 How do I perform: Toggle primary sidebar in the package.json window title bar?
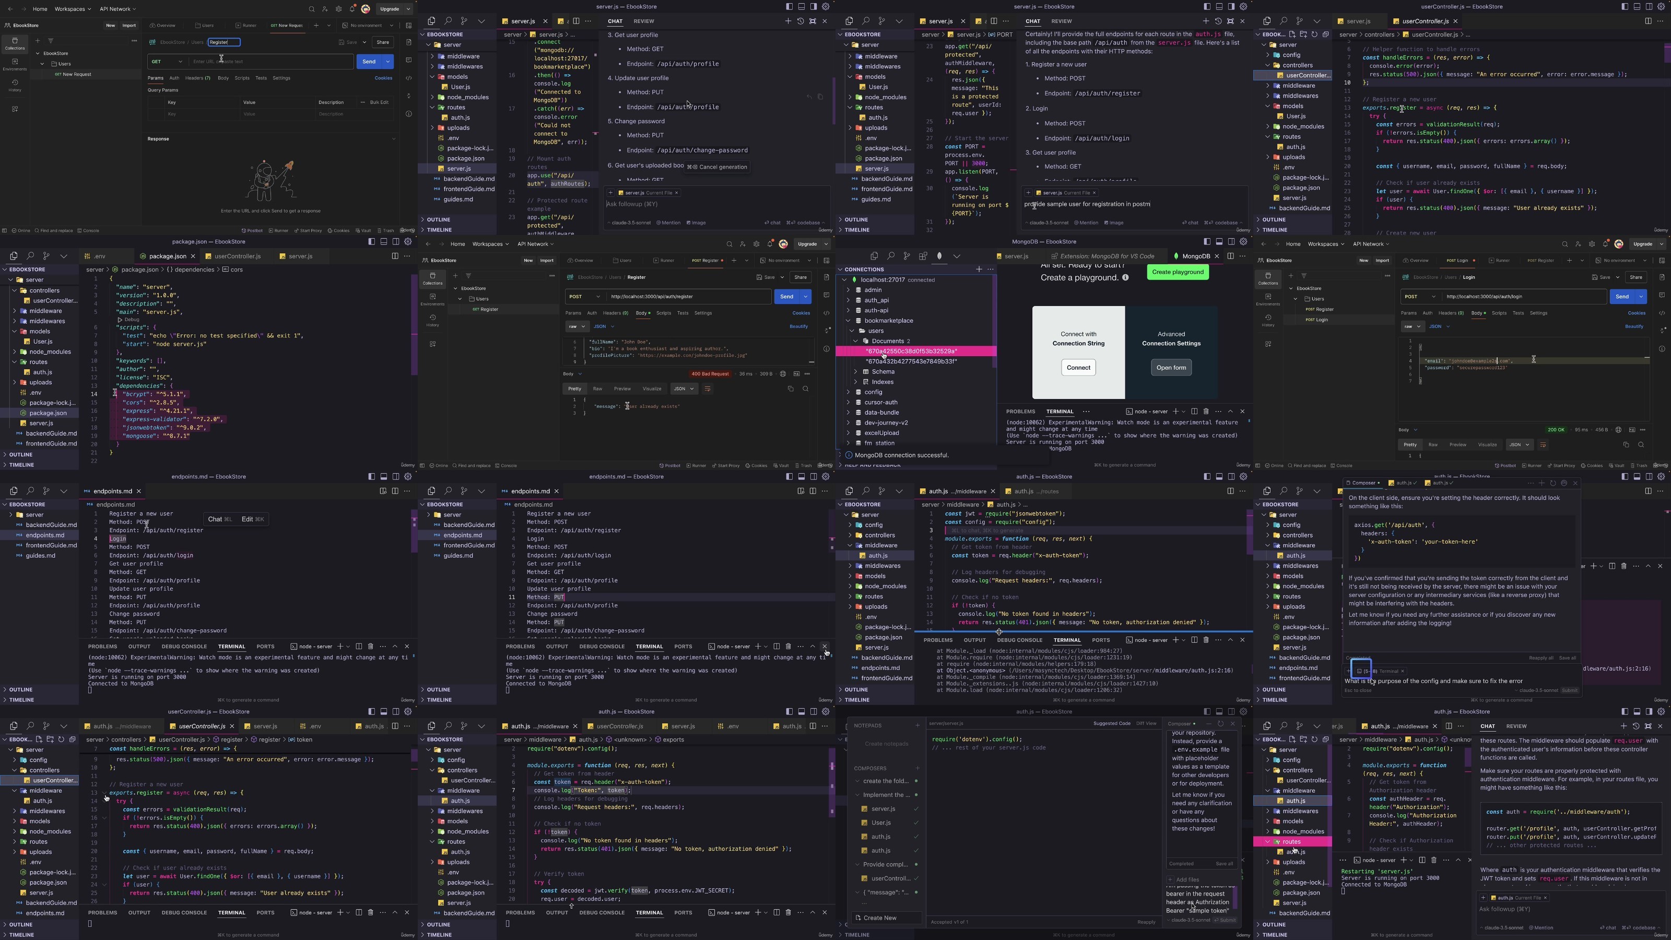point(371,241)
